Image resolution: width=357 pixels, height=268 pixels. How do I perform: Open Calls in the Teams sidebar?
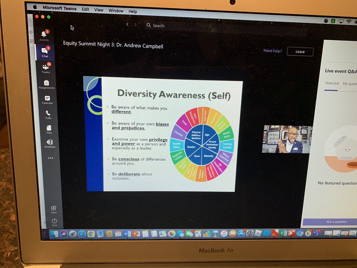48,115
